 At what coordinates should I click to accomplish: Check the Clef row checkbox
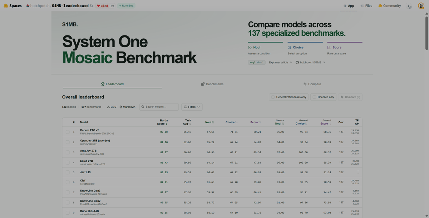pyautogui.click(x=68, y=182)
